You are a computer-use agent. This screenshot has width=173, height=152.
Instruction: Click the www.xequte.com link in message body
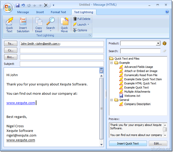click(x=21, y=103)
